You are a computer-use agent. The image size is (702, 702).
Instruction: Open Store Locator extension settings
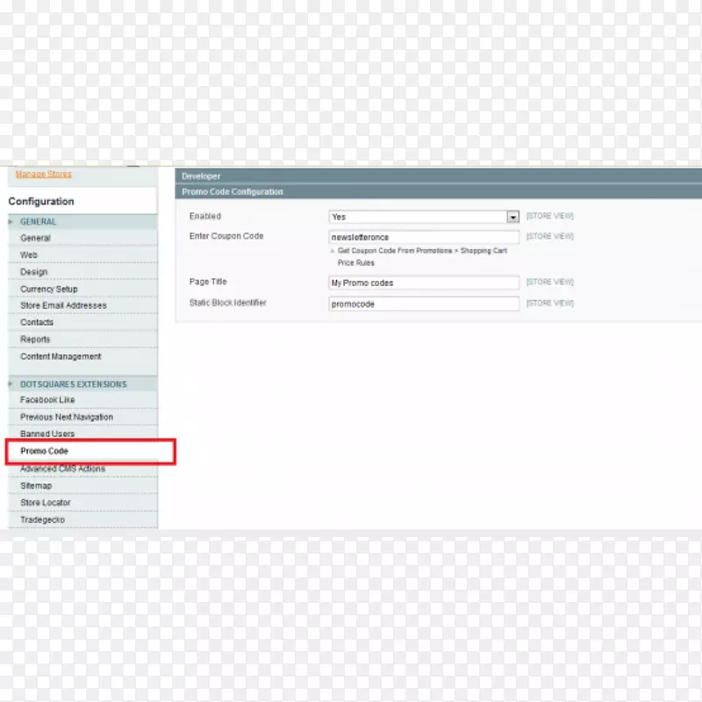pyautogui.click(x=46, y=503)
